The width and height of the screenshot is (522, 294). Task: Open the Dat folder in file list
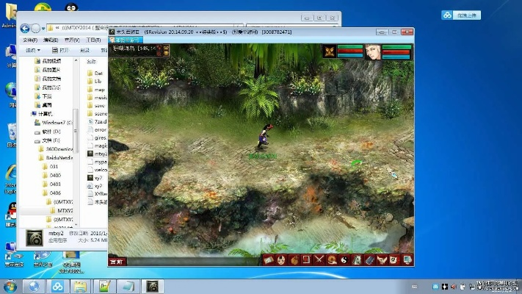point(98,73)
